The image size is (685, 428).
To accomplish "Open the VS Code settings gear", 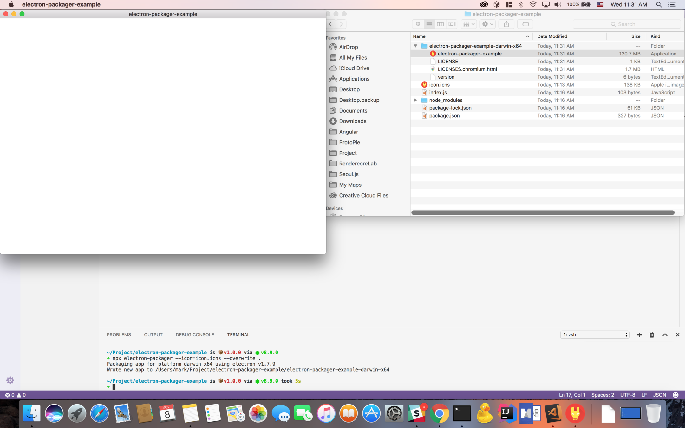I will 10,380.
